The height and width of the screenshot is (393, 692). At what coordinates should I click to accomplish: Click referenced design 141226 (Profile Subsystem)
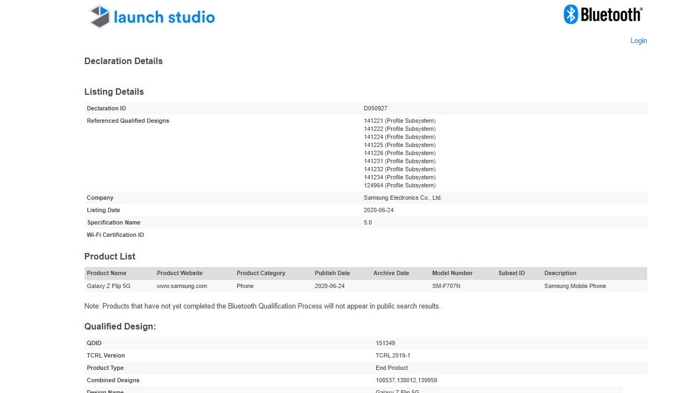(400, 153)
